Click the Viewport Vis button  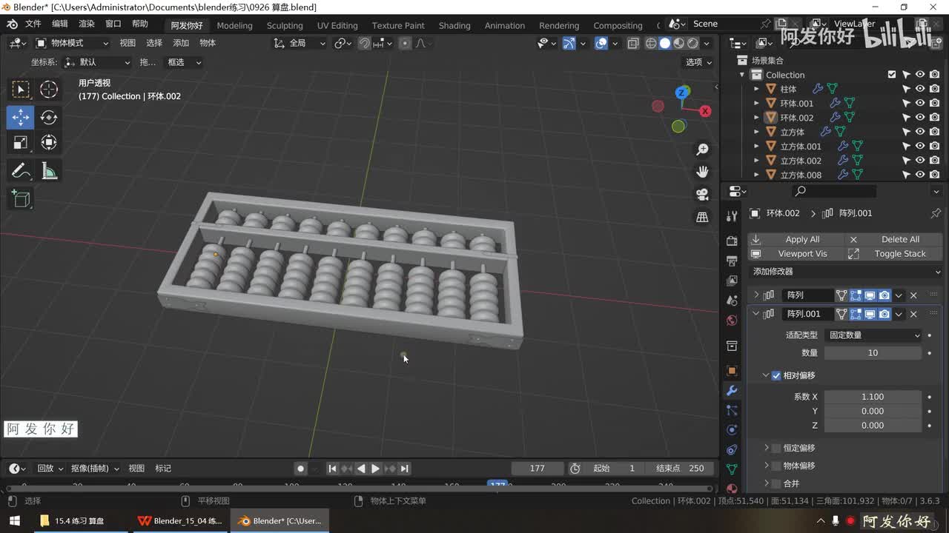click(796, 254)
